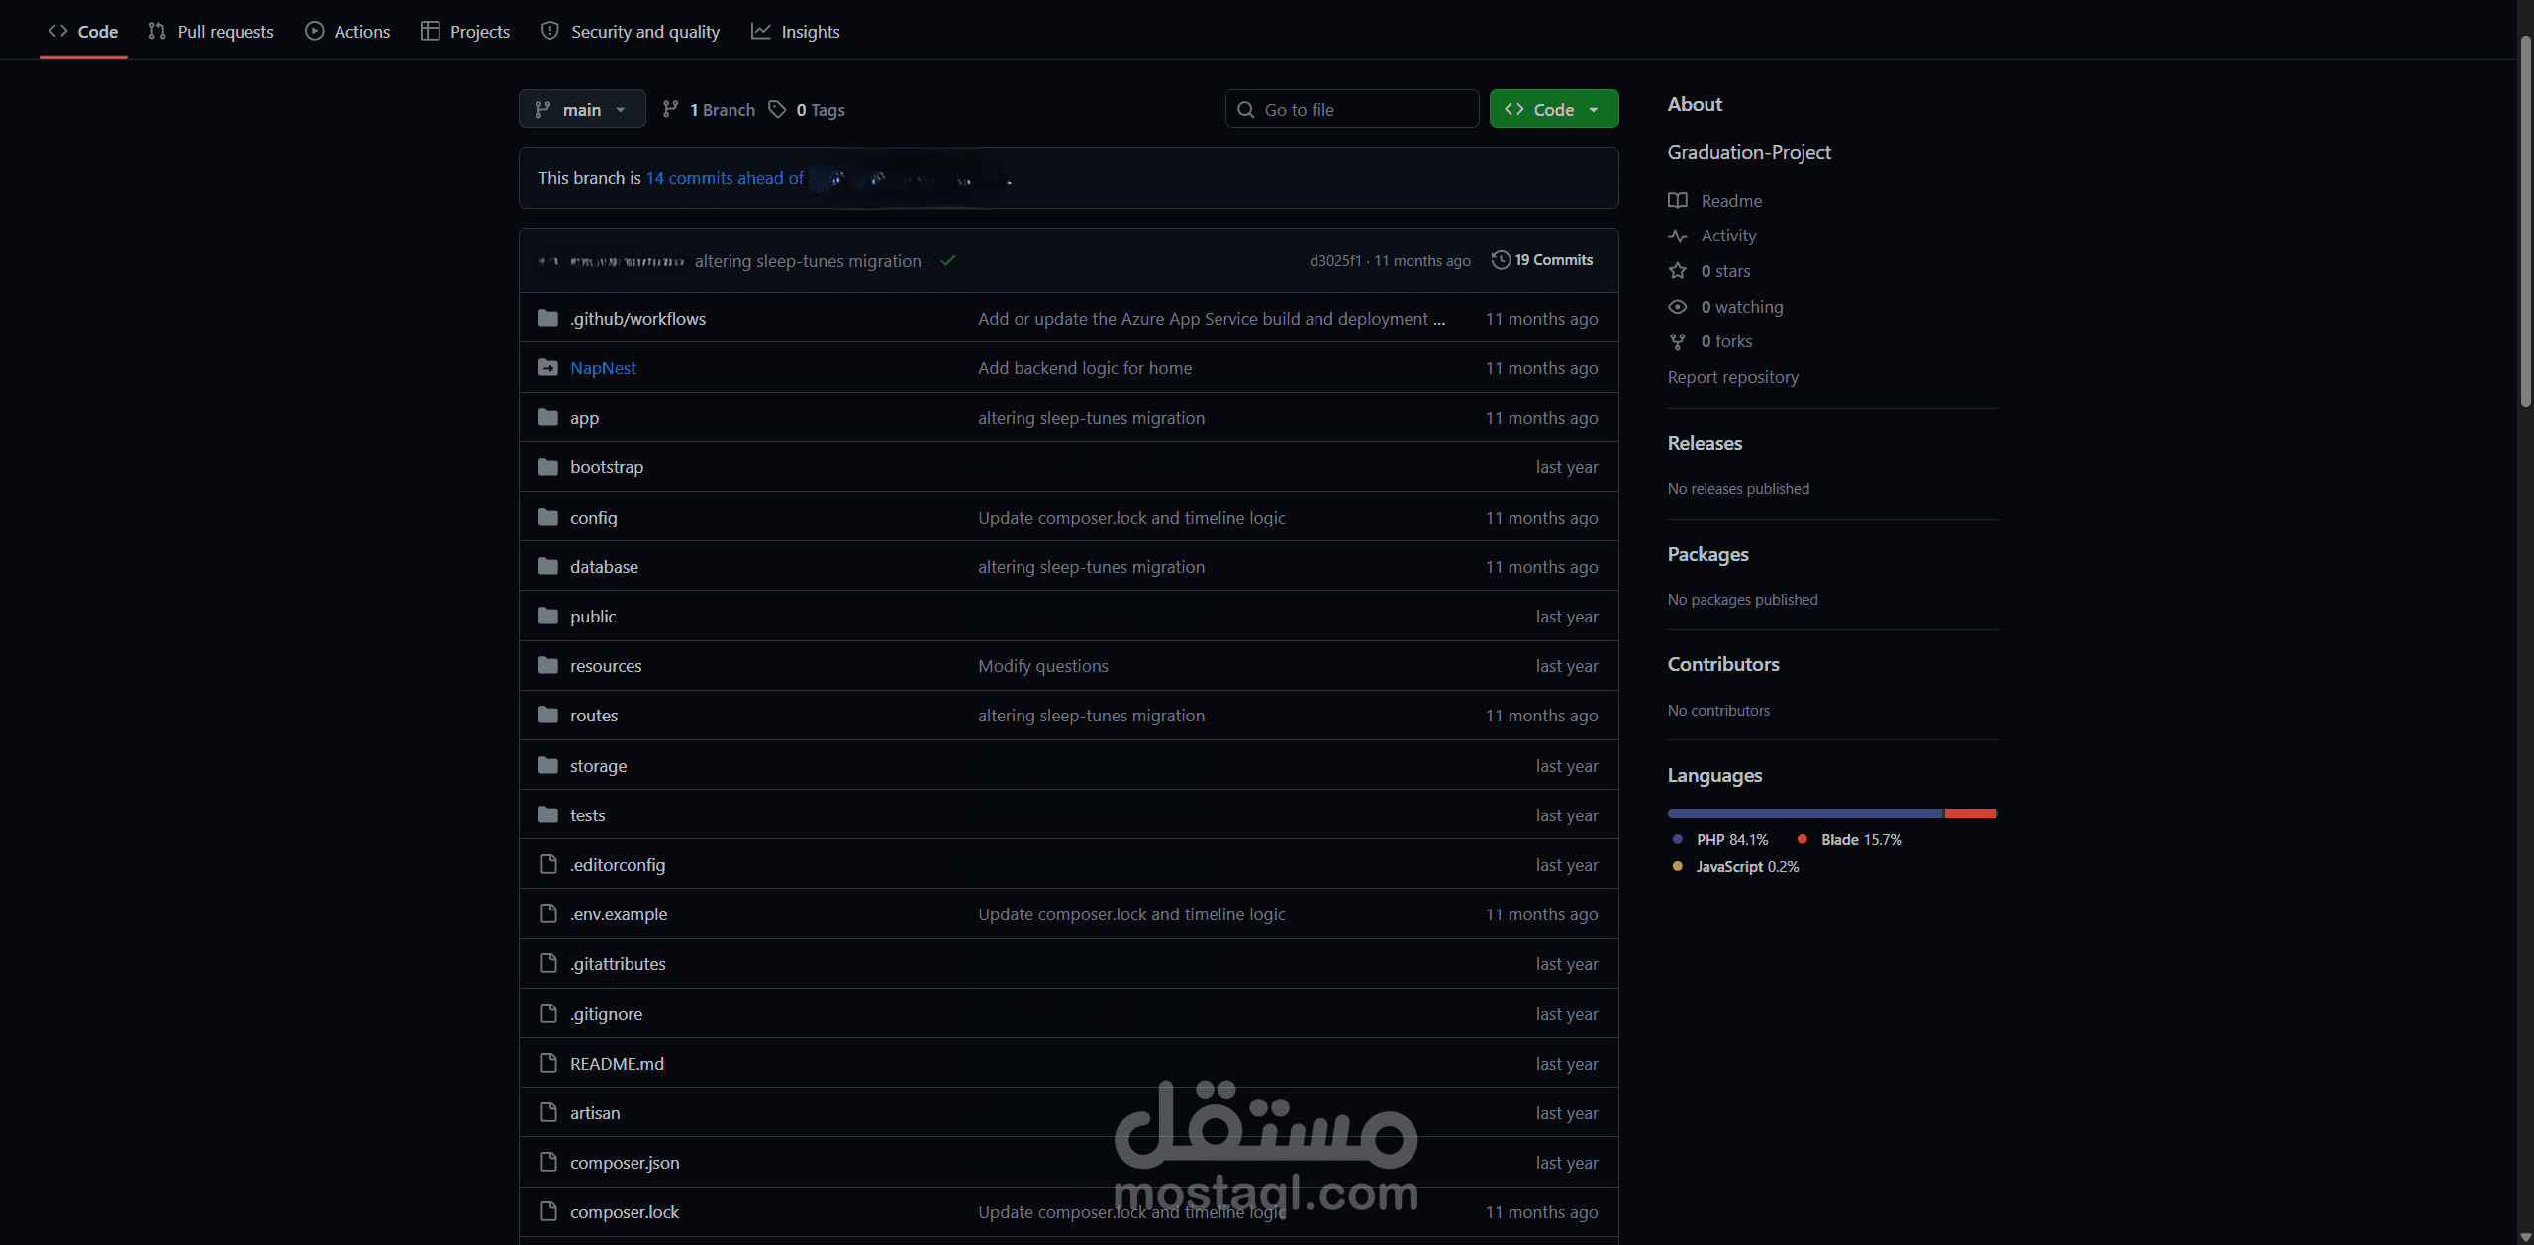View the 19 Commits history
The width and height of the screenshot is (2534, 1245).
[1542, 259]
